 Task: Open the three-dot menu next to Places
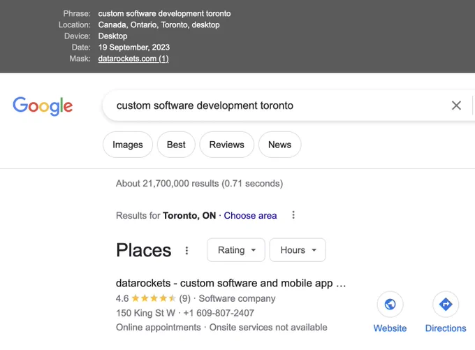click(187, 250)
